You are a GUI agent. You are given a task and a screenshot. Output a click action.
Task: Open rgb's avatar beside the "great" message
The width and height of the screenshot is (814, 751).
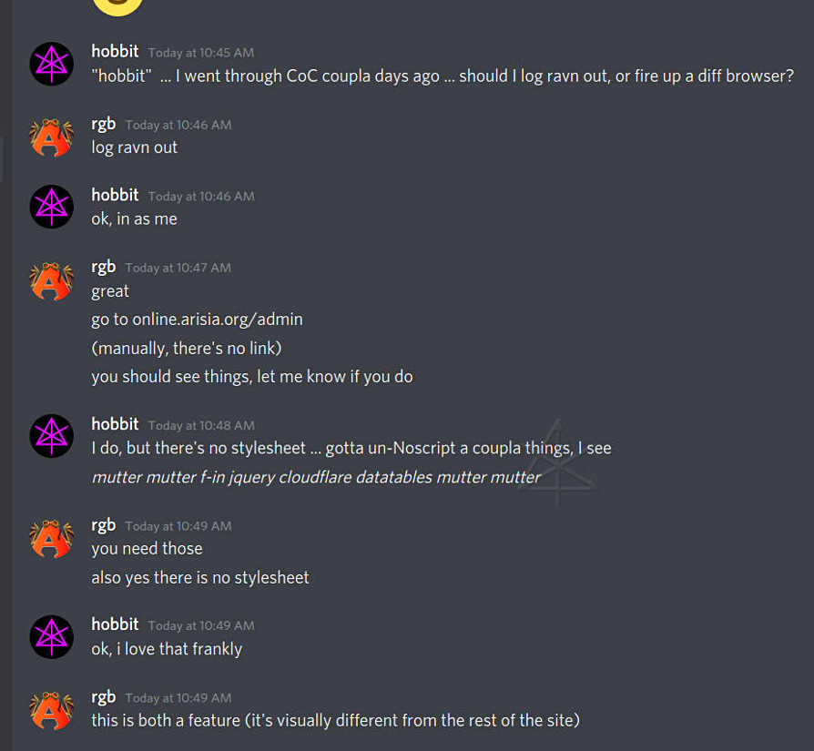coord(51,279)
